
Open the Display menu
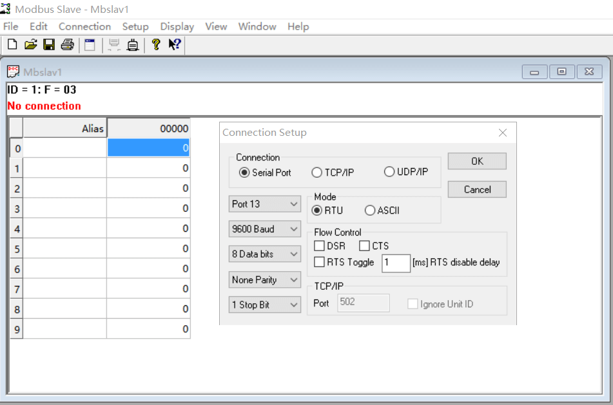coord(177,26)
